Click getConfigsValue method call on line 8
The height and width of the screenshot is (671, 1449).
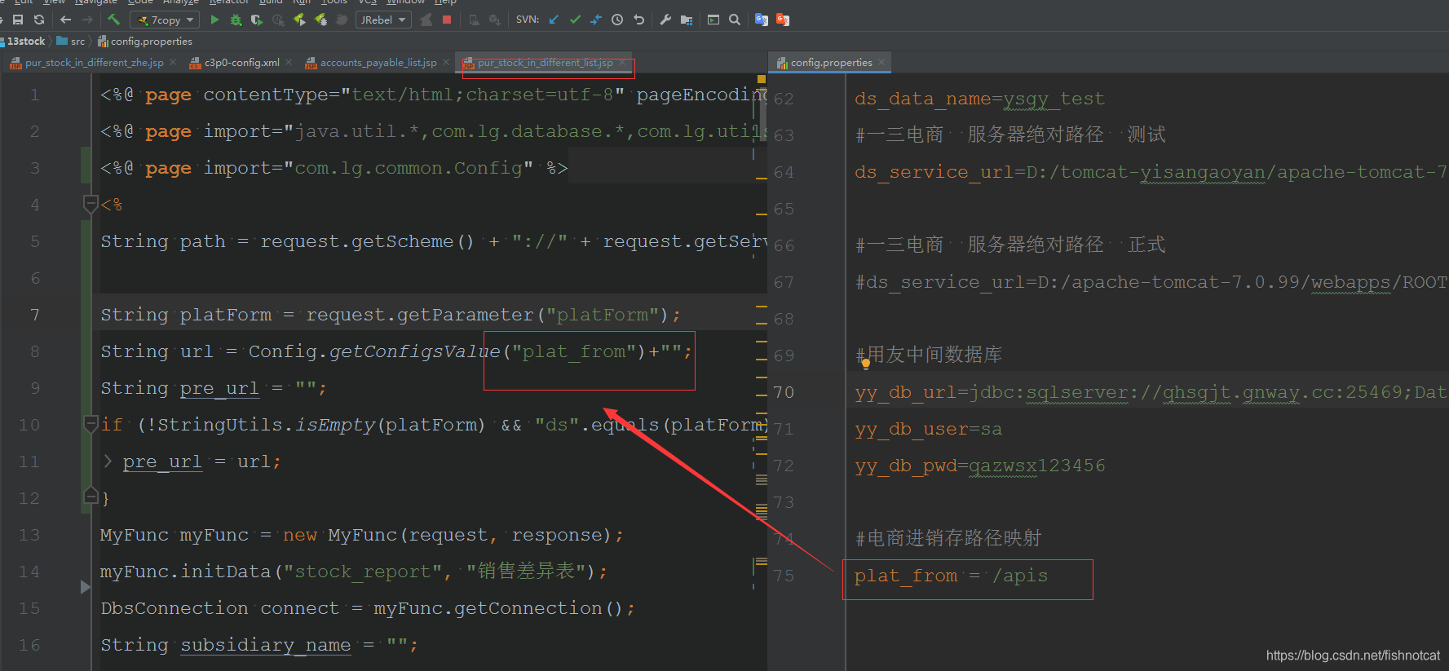(414, 351)
